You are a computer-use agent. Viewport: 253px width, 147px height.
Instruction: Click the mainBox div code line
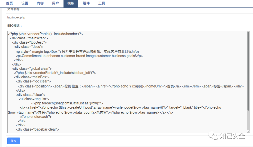31,77
